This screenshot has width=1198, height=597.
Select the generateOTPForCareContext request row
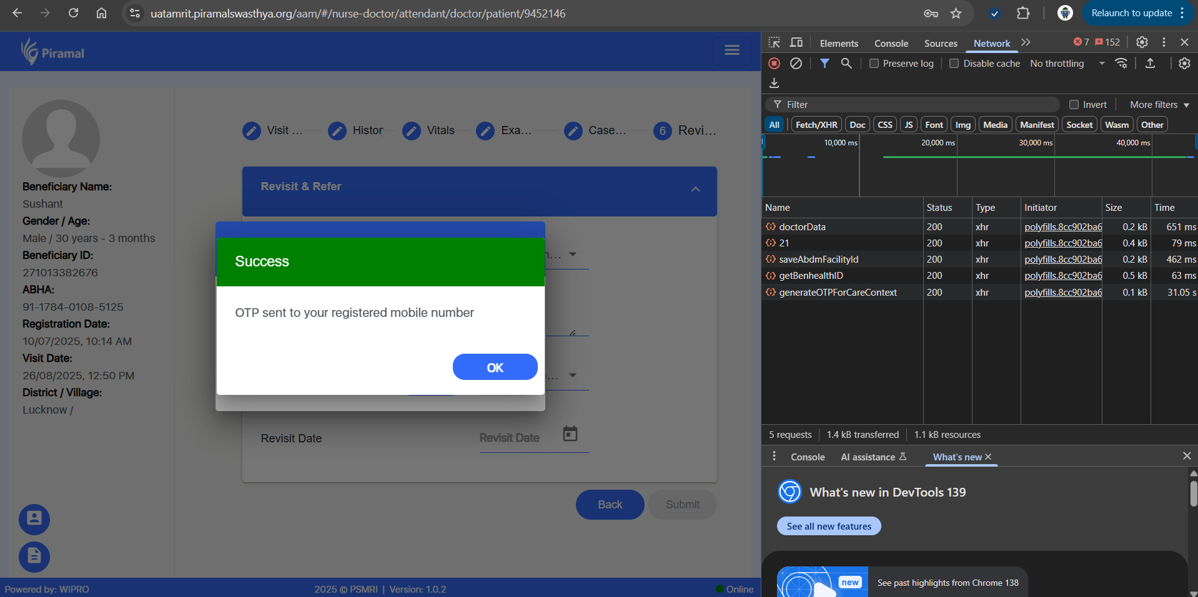[838, 292]
